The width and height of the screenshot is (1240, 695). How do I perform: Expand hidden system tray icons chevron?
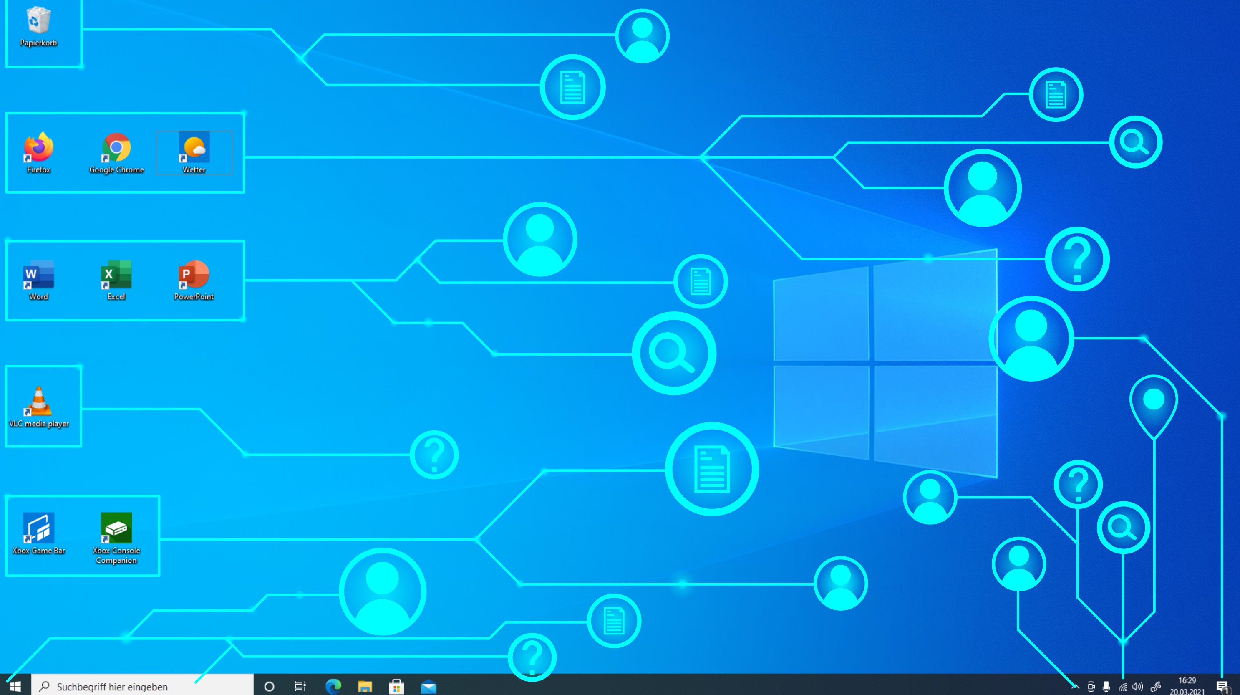[x=1075, y=686]
